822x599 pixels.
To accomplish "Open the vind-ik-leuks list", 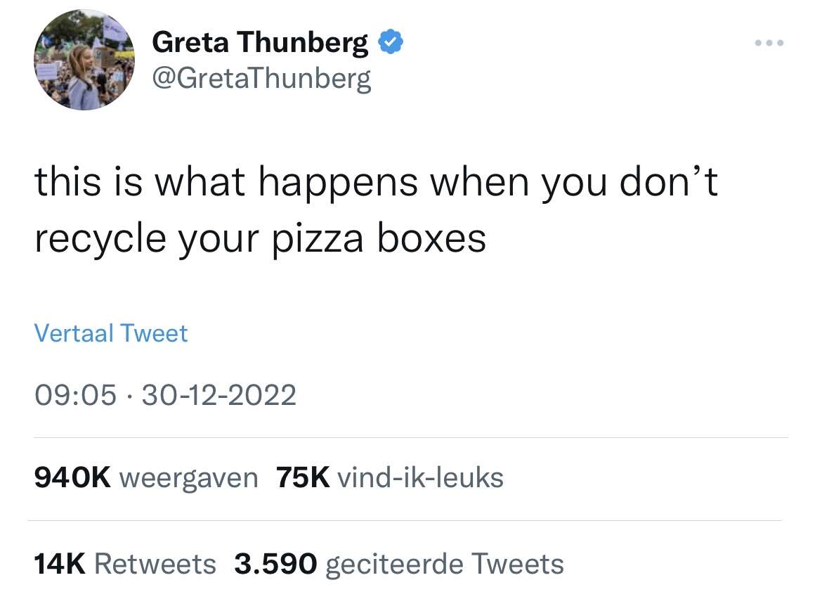I will point(420,477).
